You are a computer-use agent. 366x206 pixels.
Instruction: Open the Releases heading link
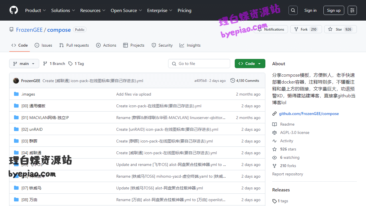pos(281,190)
